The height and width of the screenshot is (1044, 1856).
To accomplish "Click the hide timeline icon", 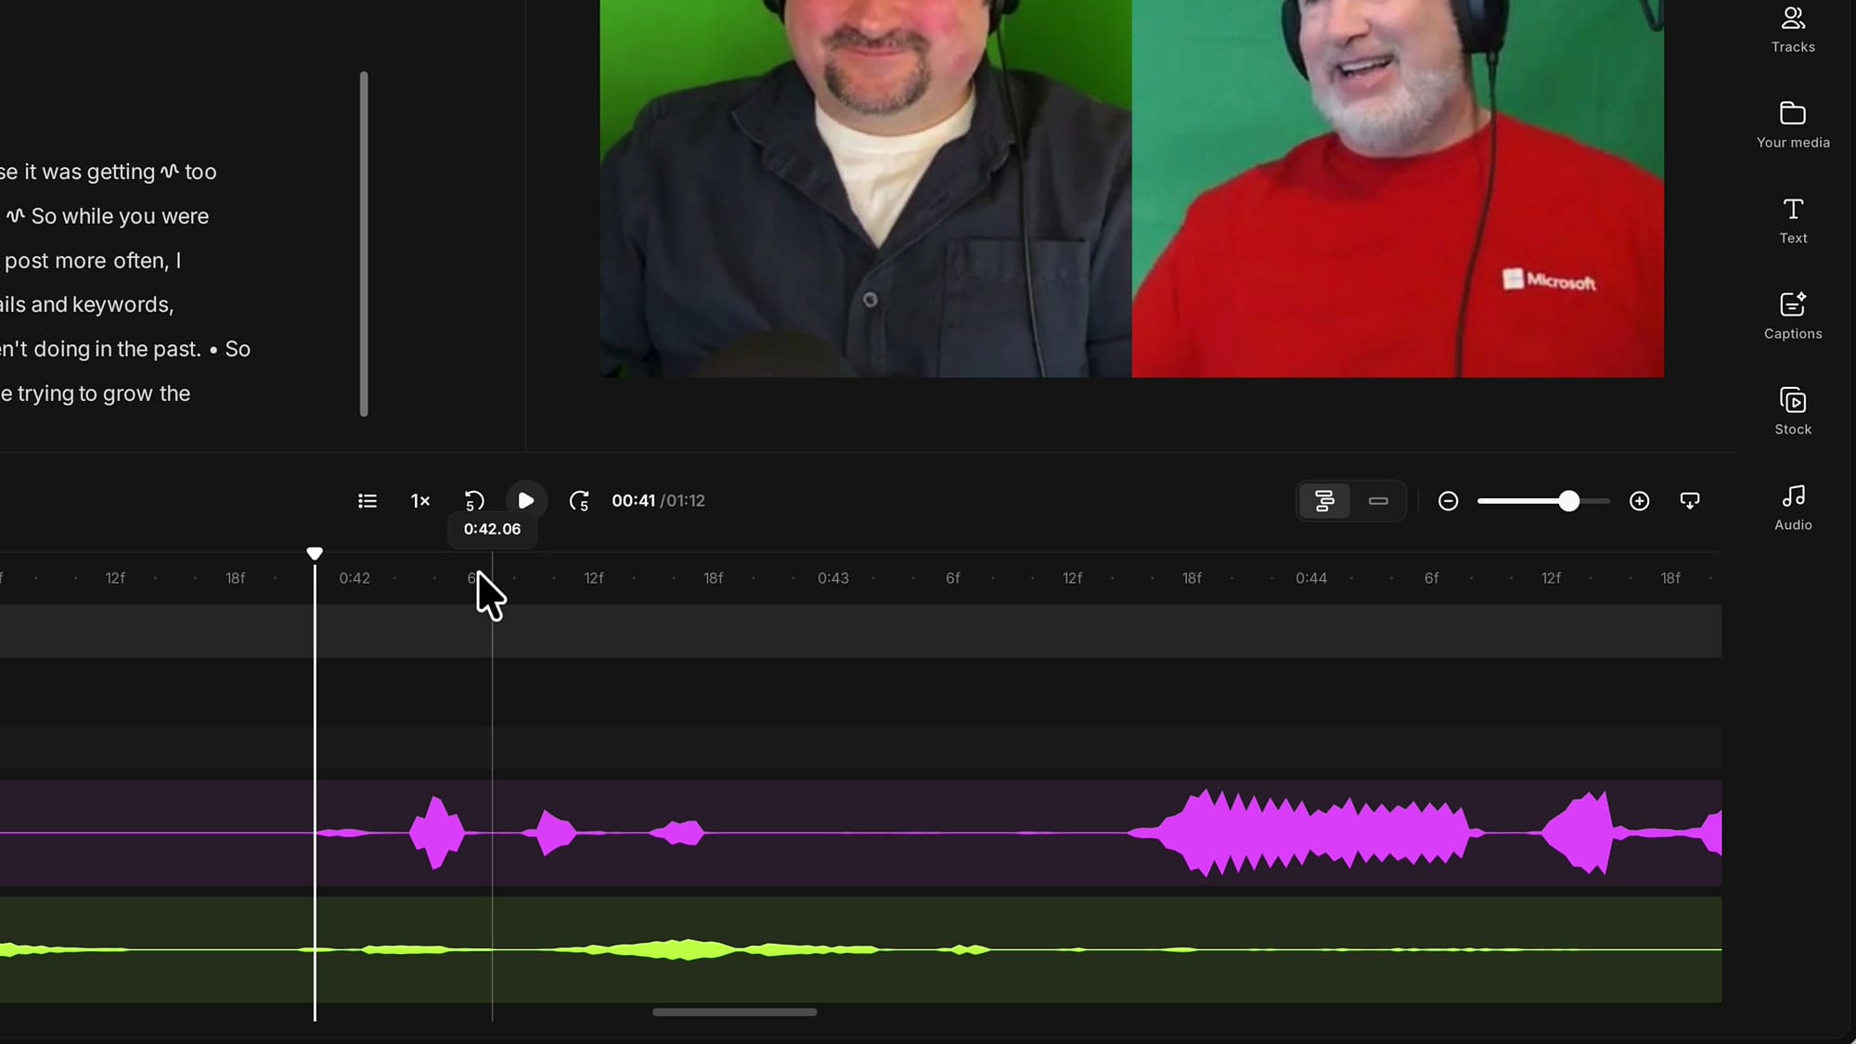I will pos(1690,501).
